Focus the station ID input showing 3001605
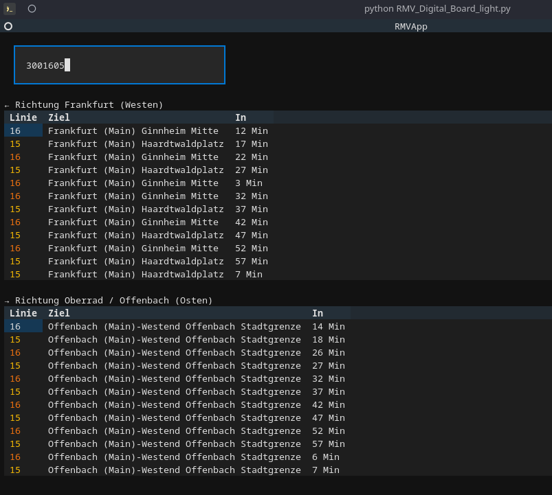The image size is (552, 495). pyautogui.click(x=120, y=65)
